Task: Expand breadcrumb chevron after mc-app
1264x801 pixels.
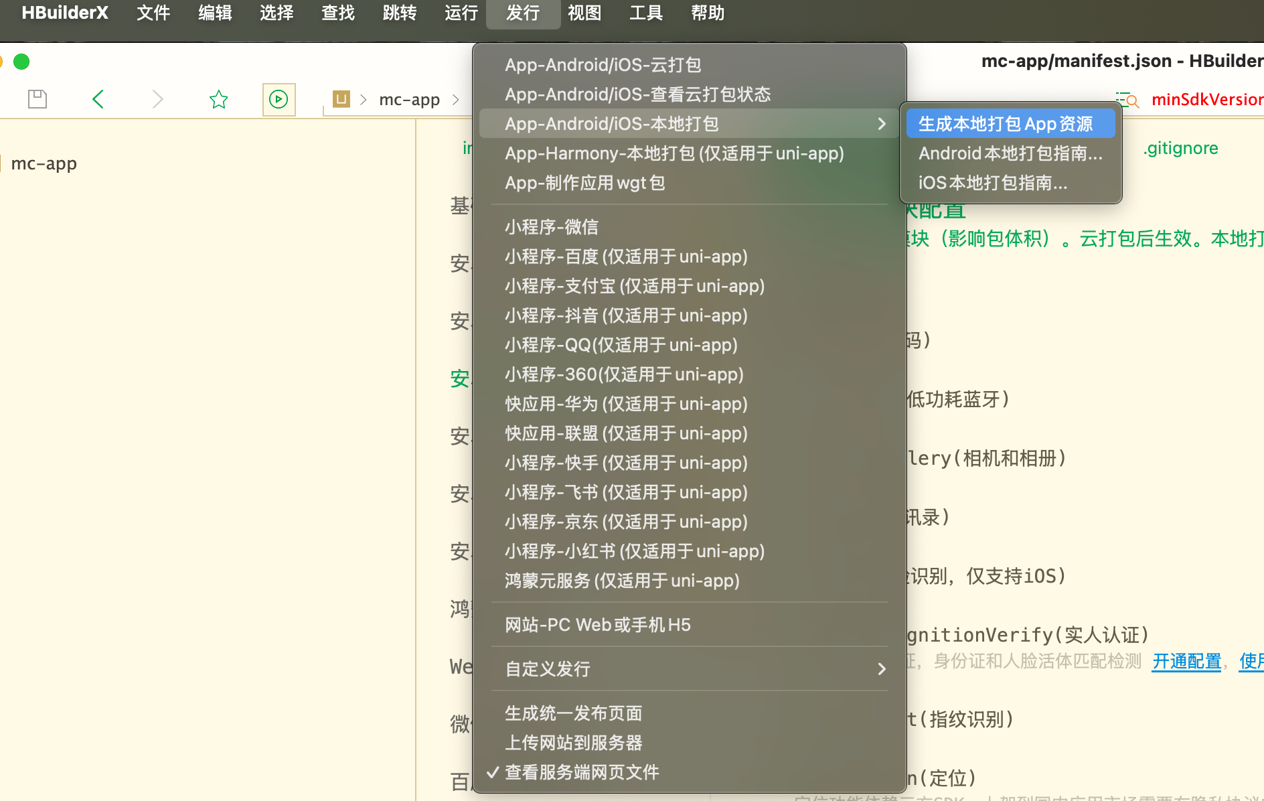Action: (x=456, y=100)
